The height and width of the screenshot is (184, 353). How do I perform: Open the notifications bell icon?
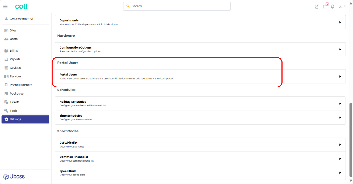(332, 7)
